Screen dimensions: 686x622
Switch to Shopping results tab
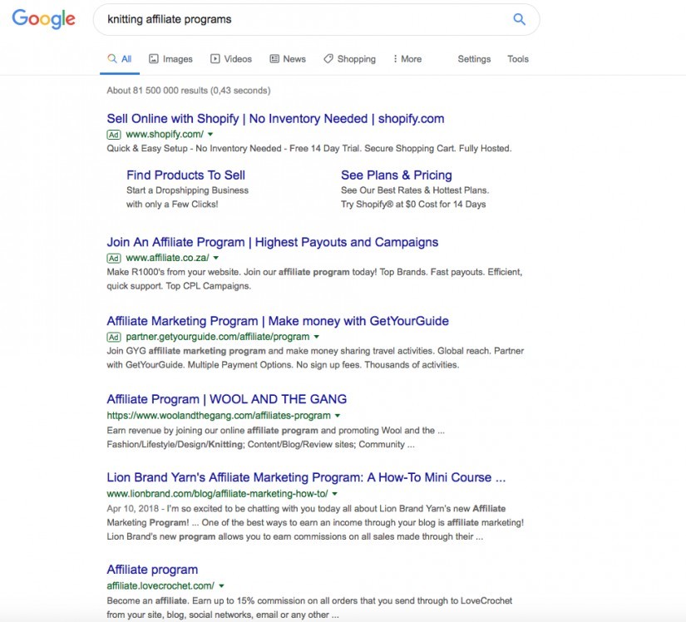click(349, 59)
